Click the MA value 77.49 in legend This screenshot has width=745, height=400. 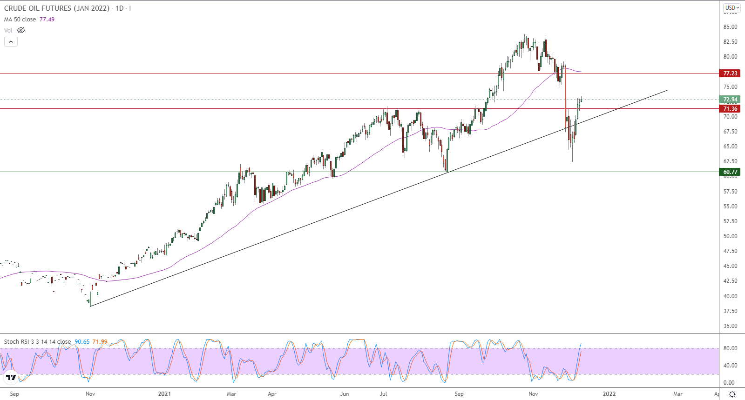(x=47, y=20)
